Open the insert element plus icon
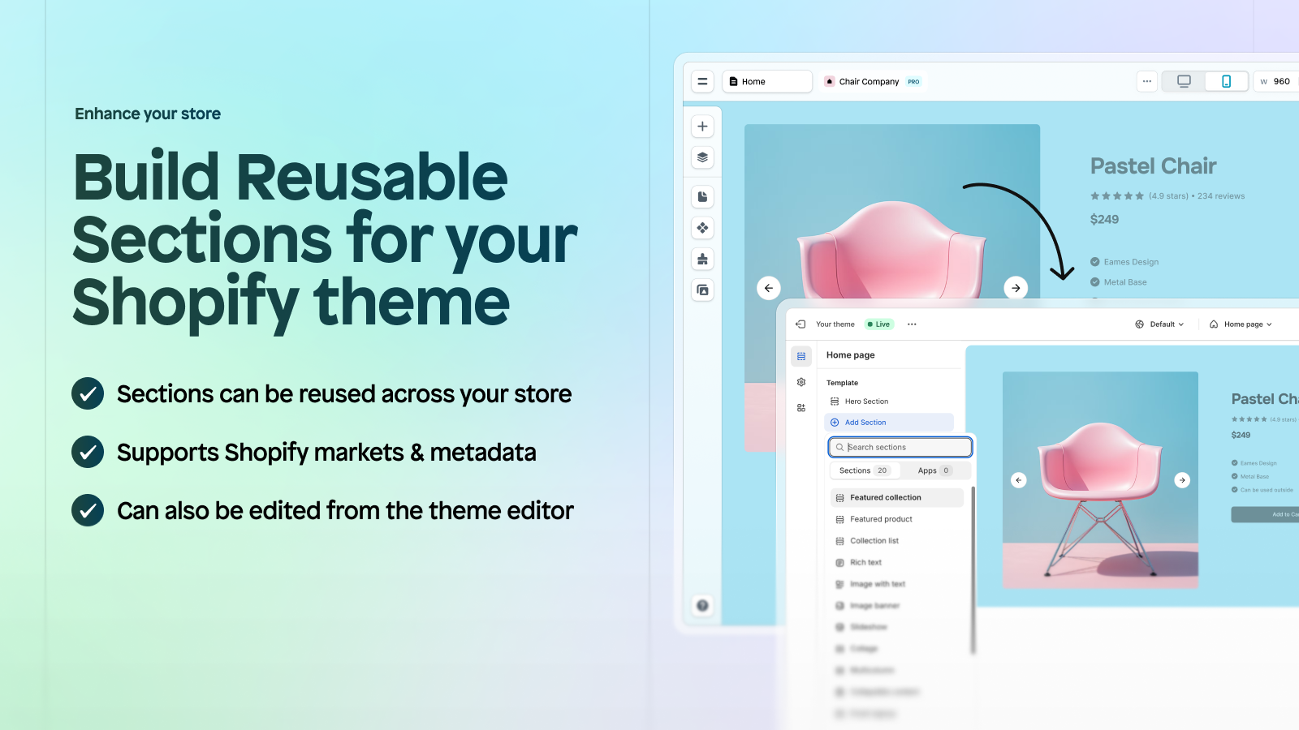 [x=702, y=126]
